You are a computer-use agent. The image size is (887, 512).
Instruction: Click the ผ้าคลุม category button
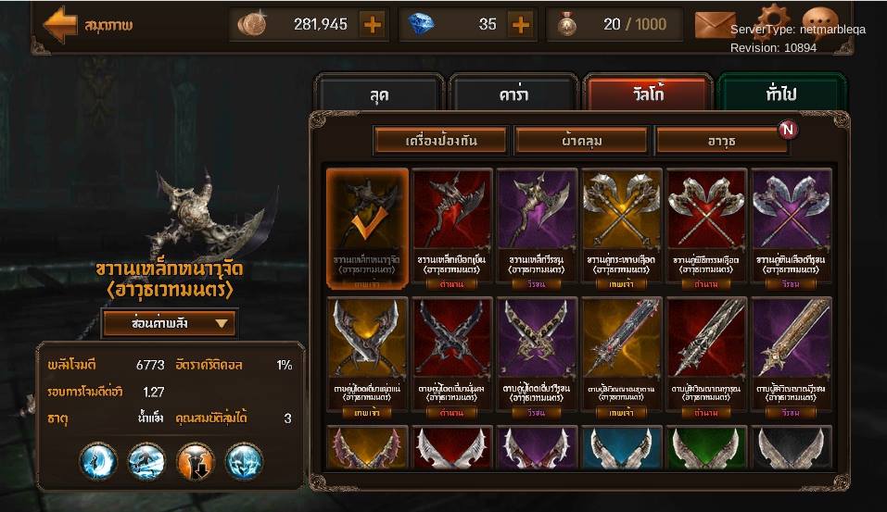click(x=581, y=140)
